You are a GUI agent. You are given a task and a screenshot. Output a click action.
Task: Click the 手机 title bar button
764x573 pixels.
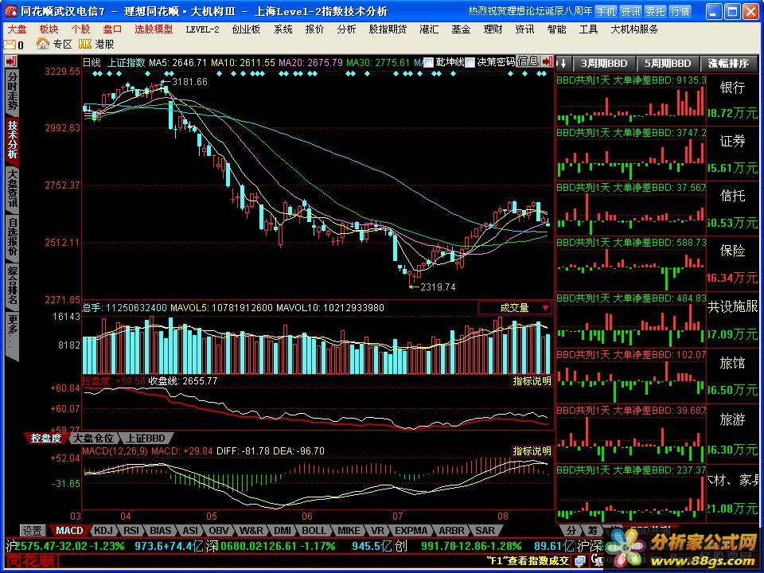(x=606, y=11)
